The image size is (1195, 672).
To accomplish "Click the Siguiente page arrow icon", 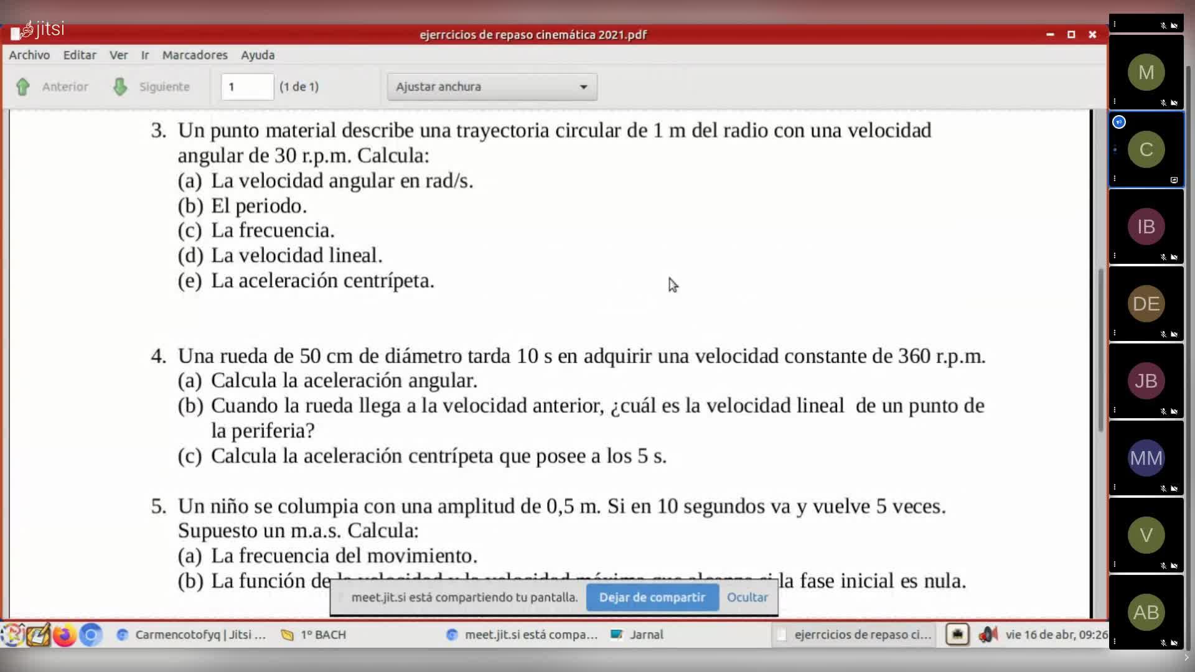I will click(x=120, y=86).
